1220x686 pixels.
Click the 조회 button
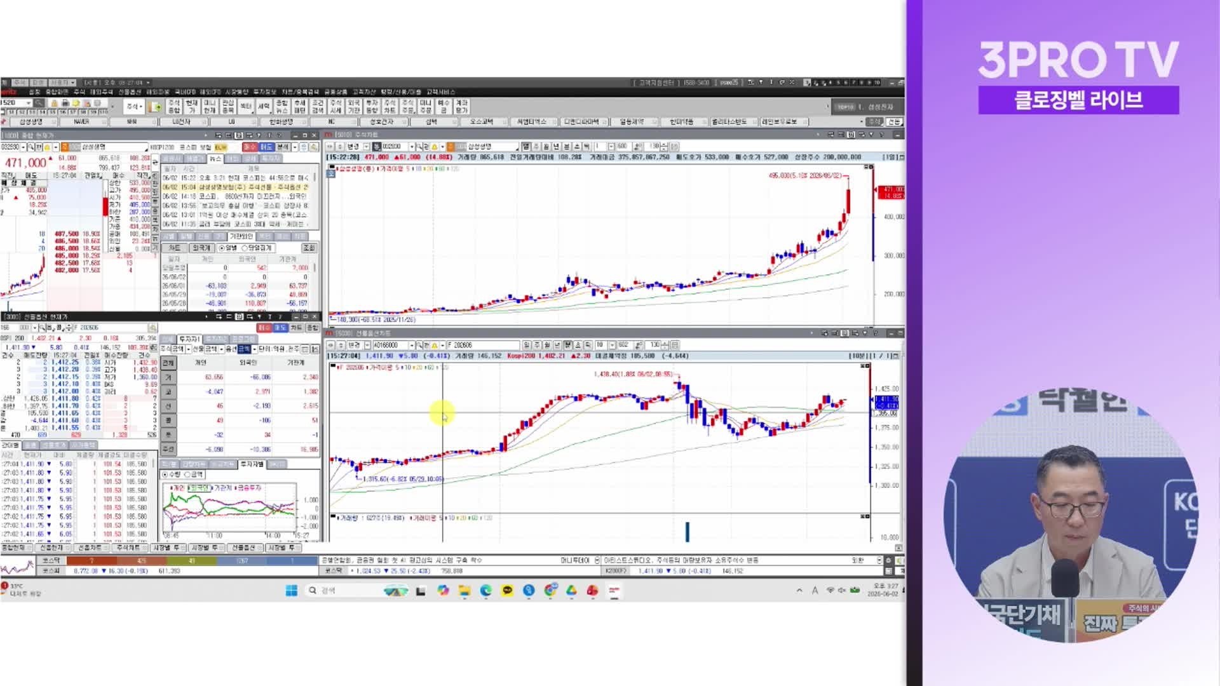click(308, 248)
